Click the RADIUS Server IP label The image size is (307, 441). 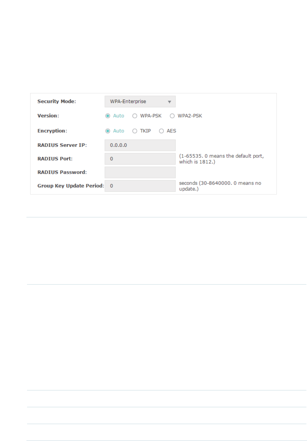pos(62,145)
